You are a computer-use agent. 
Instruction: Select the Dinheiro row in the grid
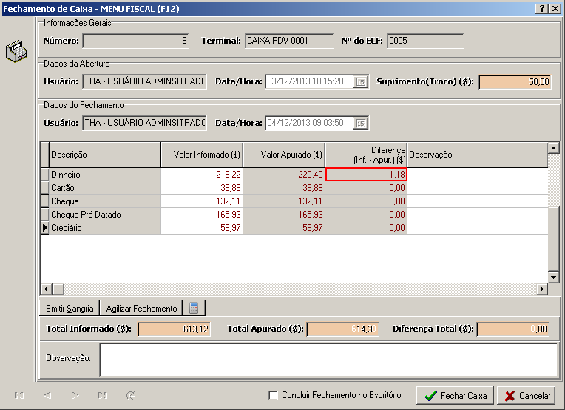pyautogui.click(x=104, y=175)
